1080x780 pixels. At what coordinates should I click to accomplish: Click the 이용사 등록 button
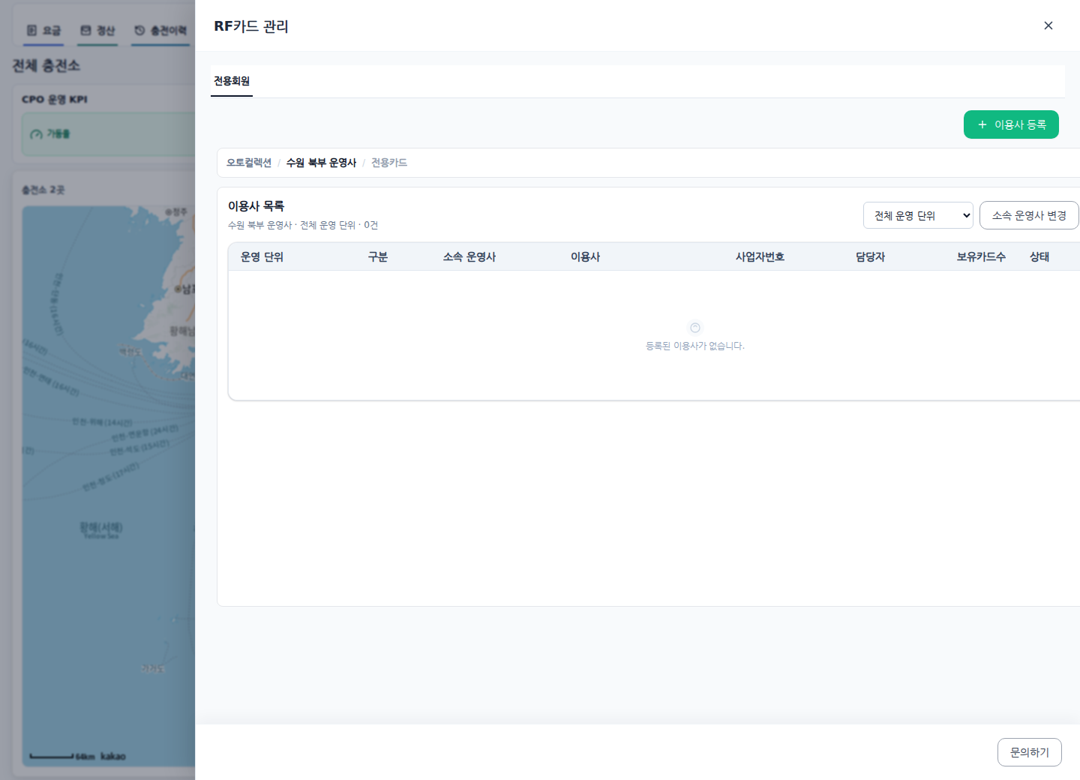[x=1011, y=124]
